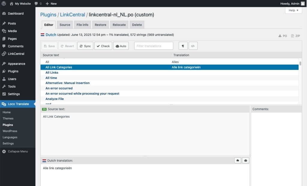Select the 'All time' string
This screenshot has height=186, width=307.
[170, 78]
